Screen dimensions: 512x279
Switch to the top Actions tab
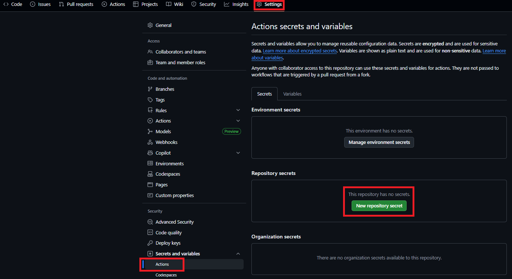pos(113,4)
